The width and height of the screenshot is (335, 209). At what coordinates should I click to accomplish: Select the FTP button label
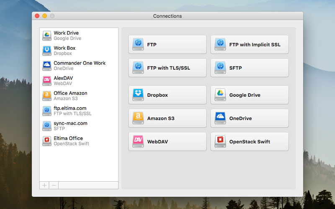pyautogui.click(x=152, y=45)
